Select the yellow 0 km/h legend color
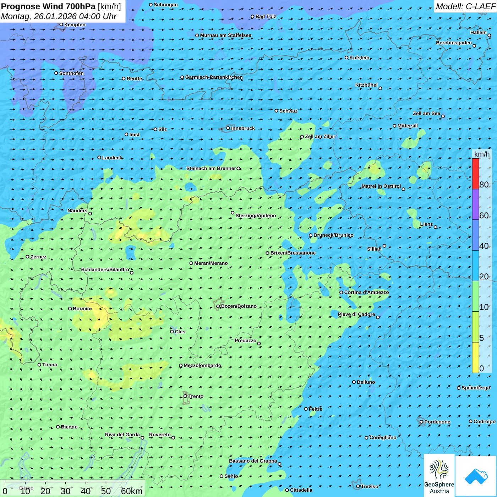This screenshot has height=497, width=497. [475, 357]
